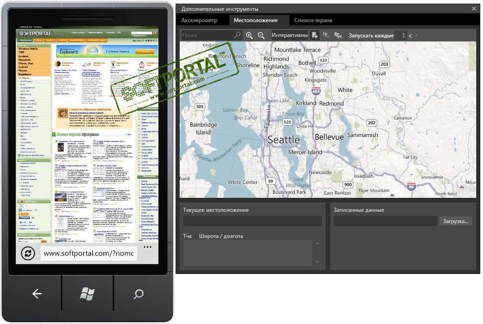483x324 pixels.
Task: Click the phone's Search hardware button
Action: [139, 293]
